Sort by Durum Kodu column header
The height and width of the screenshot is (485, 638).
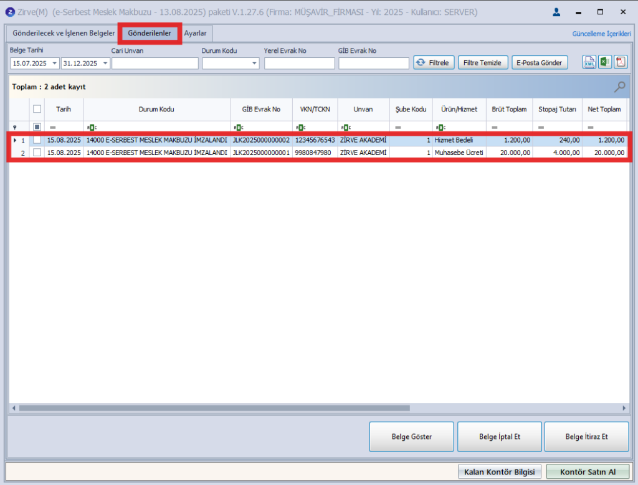pos(156,110)
